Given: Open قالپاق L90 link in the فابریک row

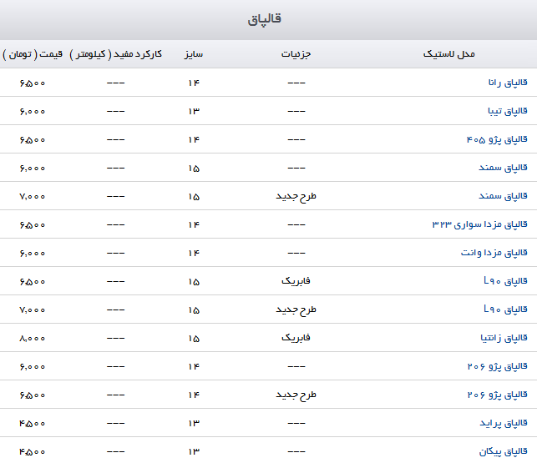Looking at the screenshot, I should 505,282.
